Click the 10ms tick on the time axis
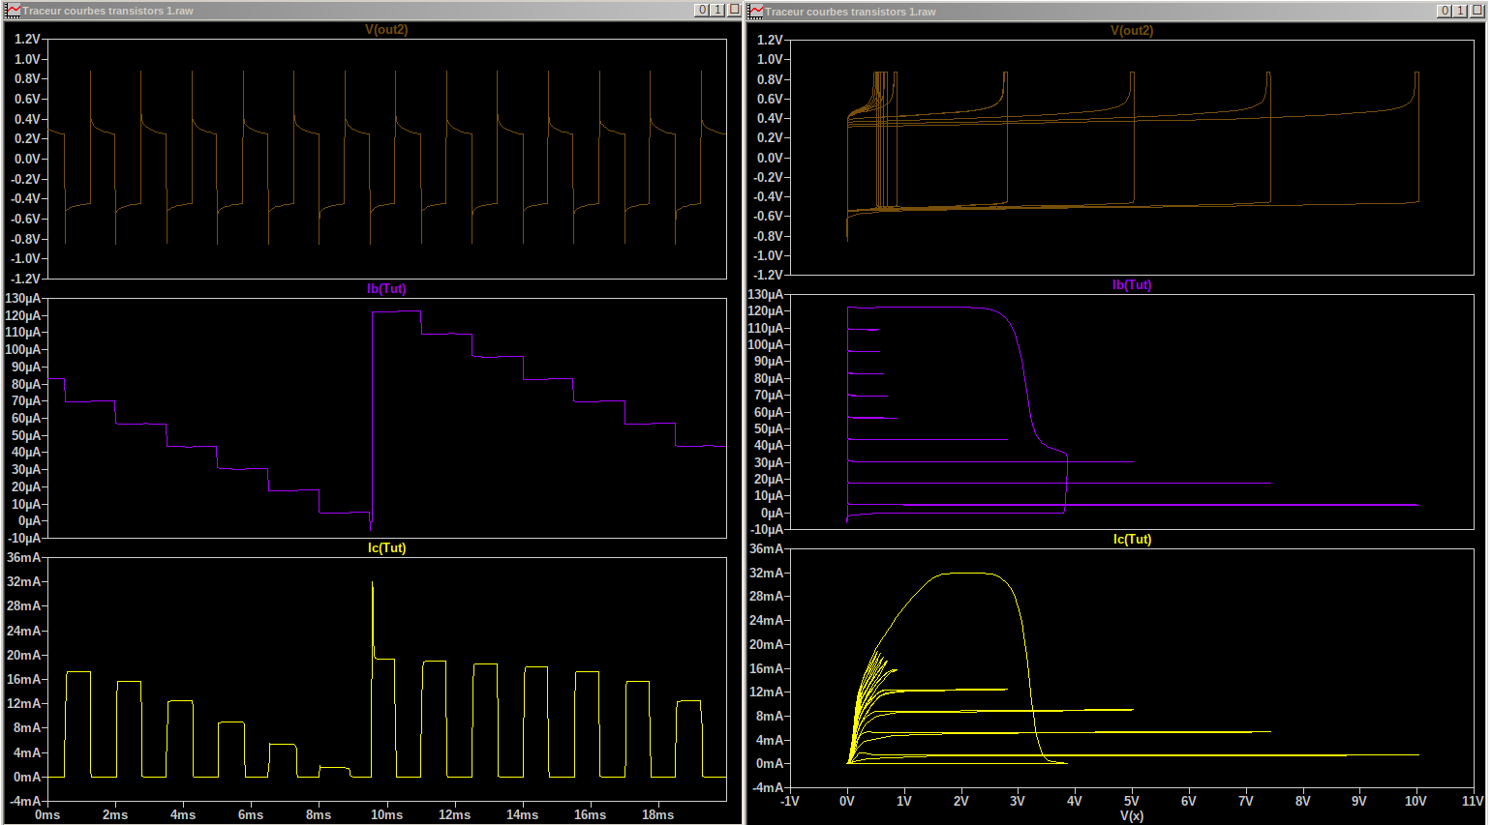Image resolution: width=1492 pixels, height=825 pixels. click(x=386, y=815)
